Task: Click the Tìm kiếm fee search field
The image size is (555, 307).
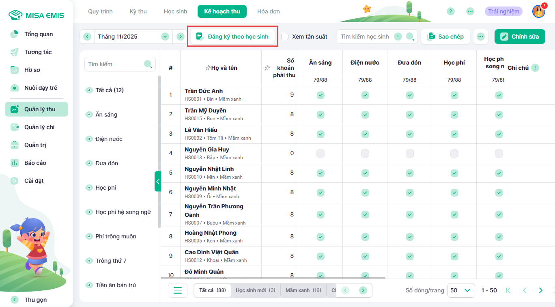Action: click(x=115, y=64)
